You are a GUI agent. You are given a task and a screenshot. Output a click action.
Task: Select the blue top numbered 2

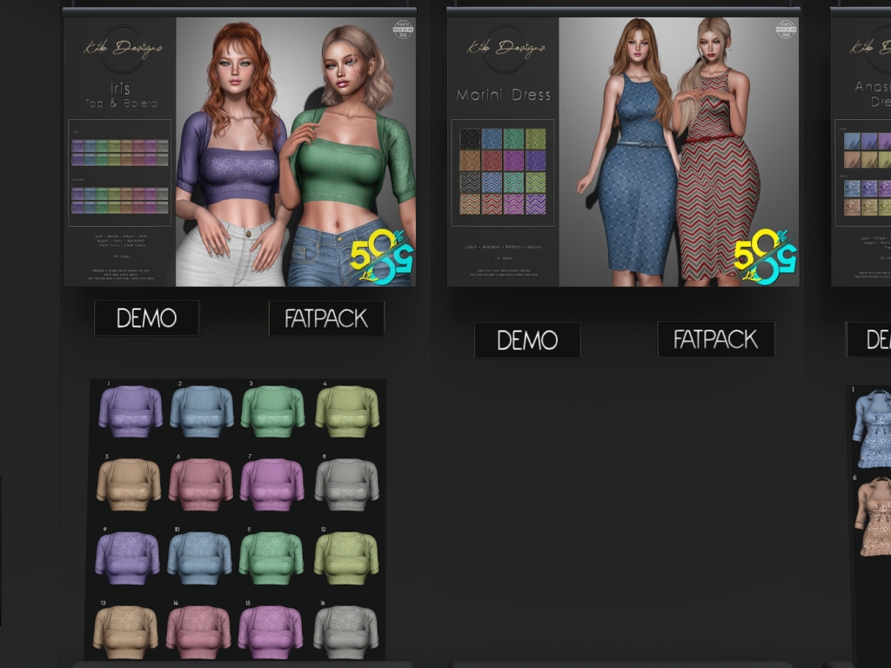[x=202, y=411]
